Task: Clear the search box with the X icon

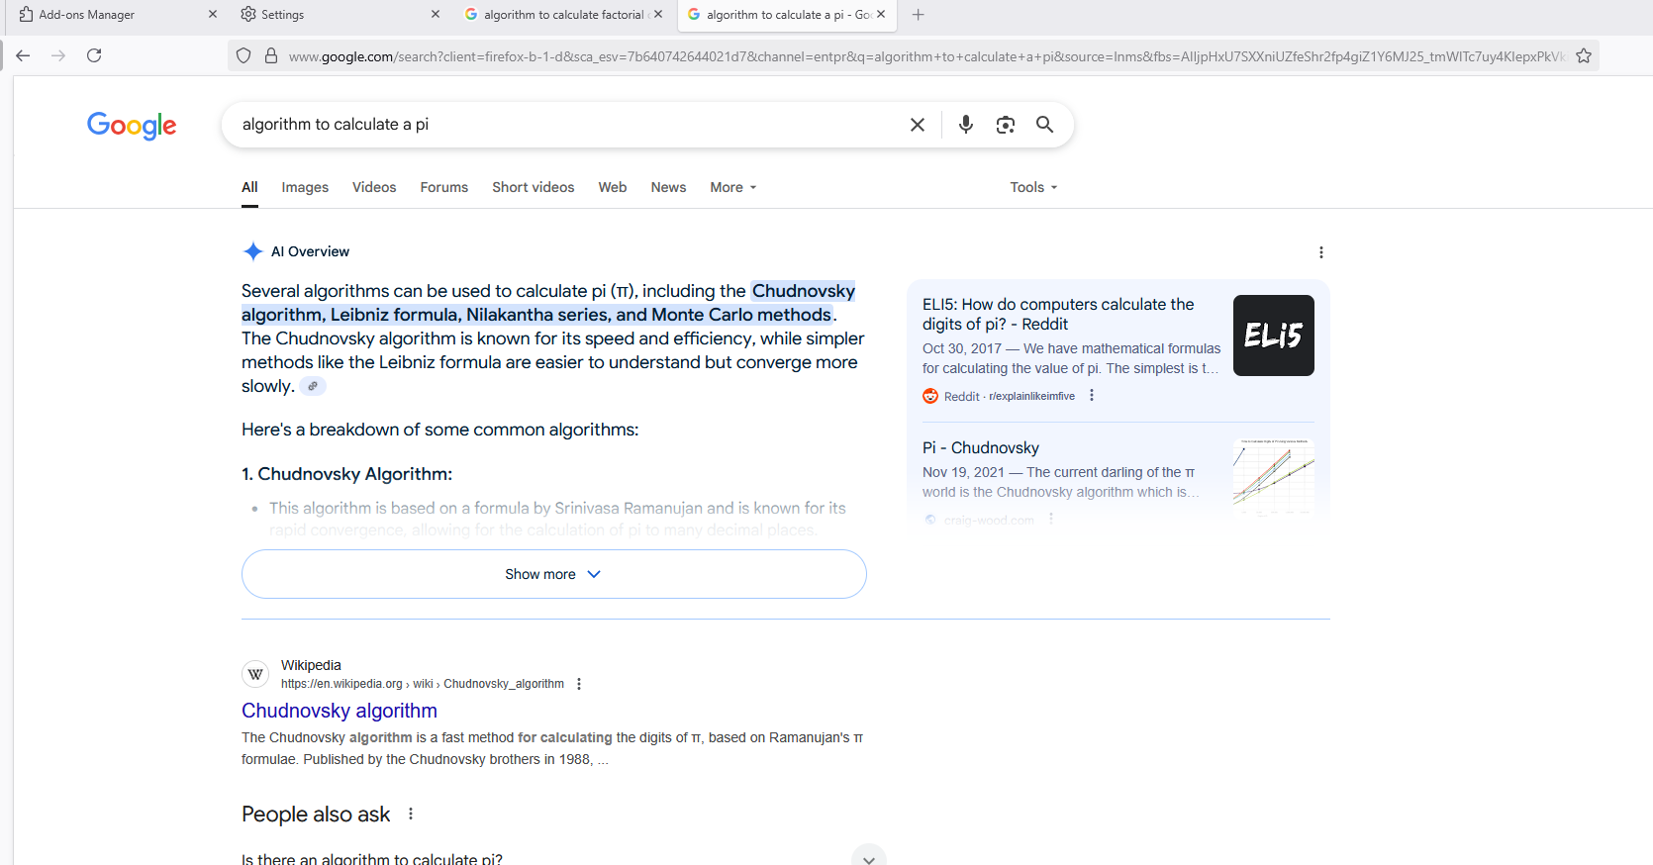Action: coord(918,125)
